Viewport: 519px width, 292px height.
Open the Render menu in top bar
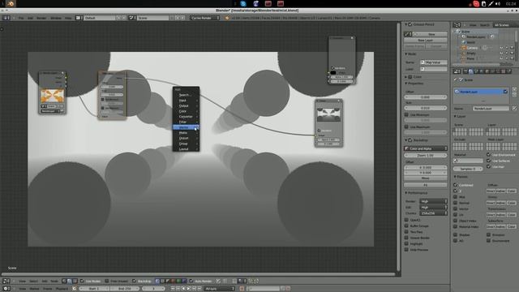[41, 18]
